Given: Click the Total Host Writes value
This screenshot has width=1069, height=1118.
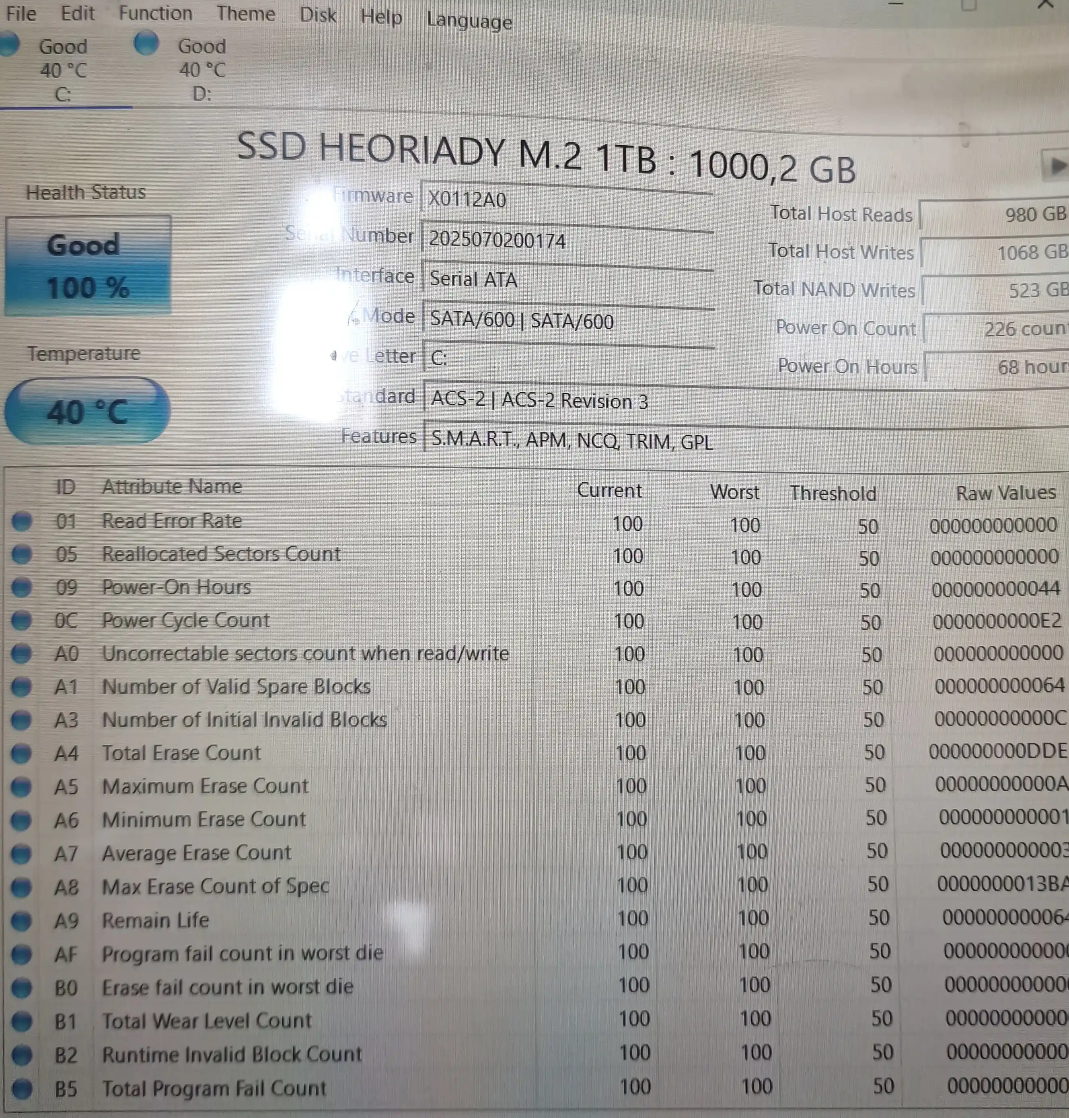Looking at the screenshot, I should tap(995, 253).
